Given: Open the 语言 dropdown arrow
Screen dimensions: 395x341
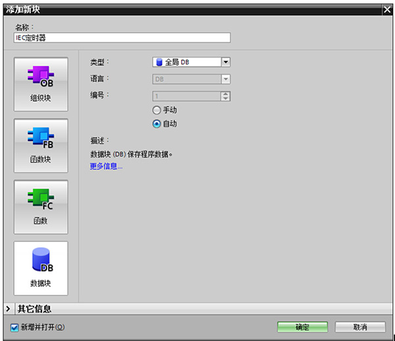Looking at the screenshot, I should pos(226,79).
